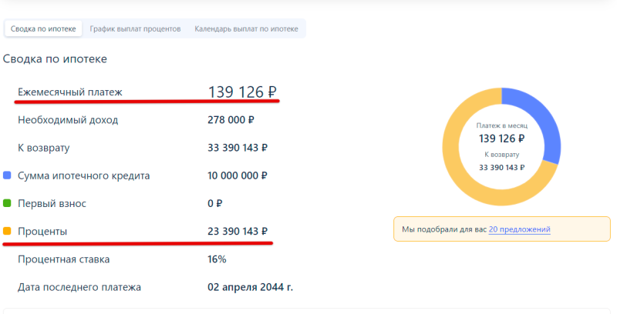Open the "Сводка по ипотеке" tab
Image resolution: width=617 pixels, height=314 pixels.
[x=43, y=28]
